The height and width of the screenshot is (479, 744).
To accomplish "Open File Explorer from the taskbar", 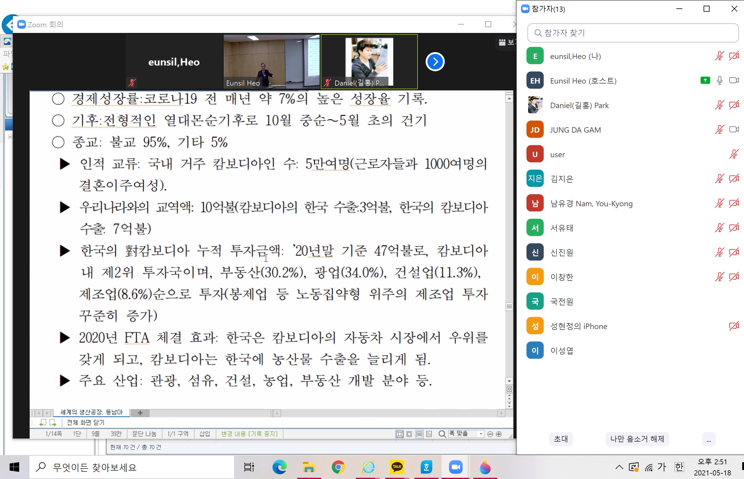I will (309, 467).
